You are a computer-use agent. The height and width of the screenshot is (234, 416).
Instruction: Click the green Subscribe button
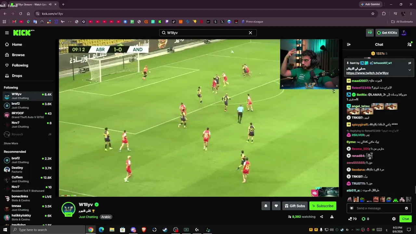pyautogui.click(x=323, y=206)
